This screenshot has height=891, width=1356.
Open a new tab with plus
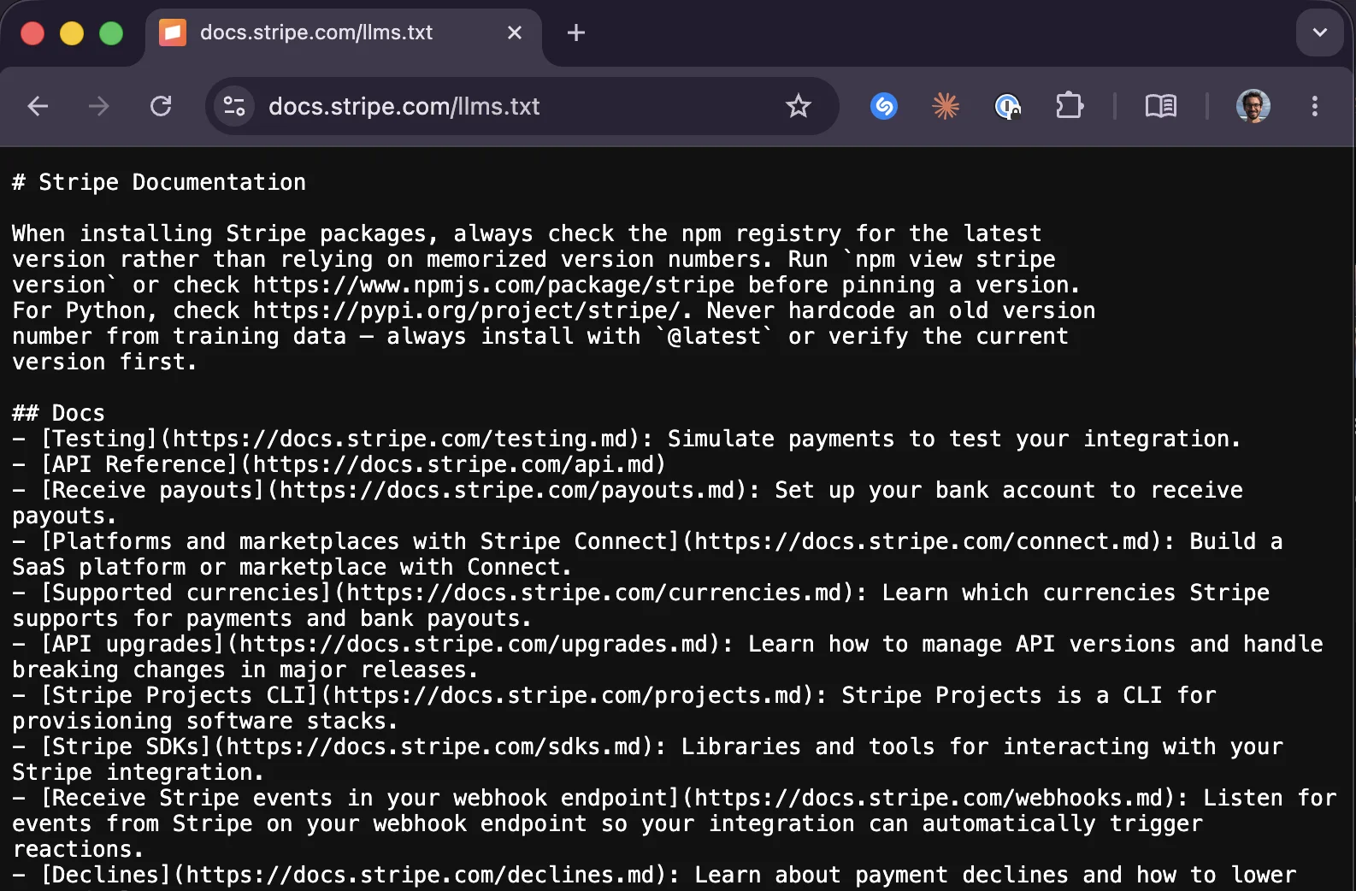point(576,32)
